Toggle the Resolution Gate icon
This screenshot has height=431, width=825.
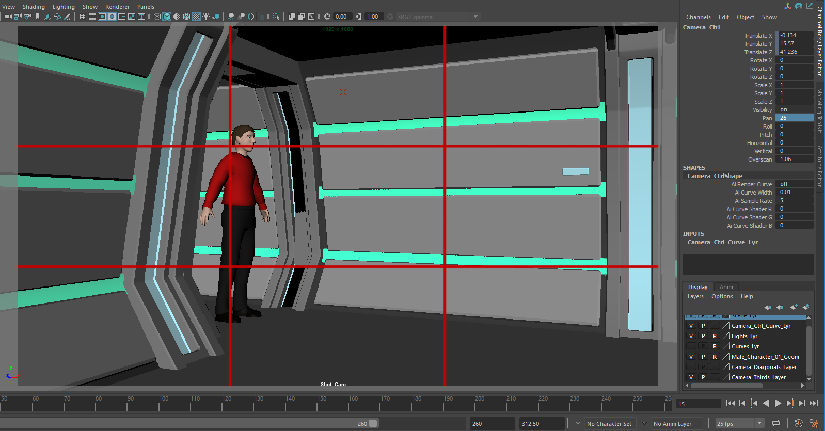(x=102, y=17)
